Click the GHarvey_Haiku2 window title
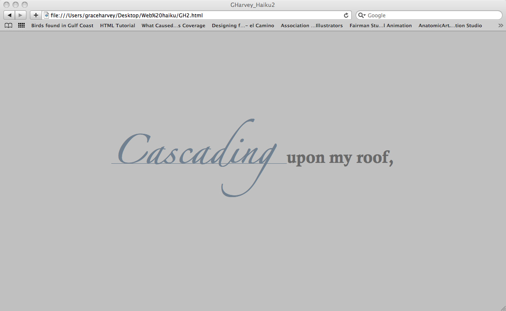Image resolution: width=506 pixels, height=311 pixels. click(253, 5)
